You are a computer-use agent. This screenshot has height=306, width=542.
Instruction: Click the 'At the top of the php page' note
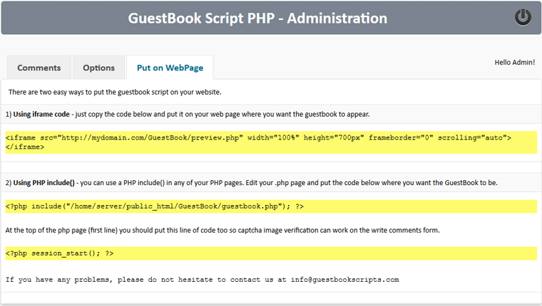pos(223,230)
